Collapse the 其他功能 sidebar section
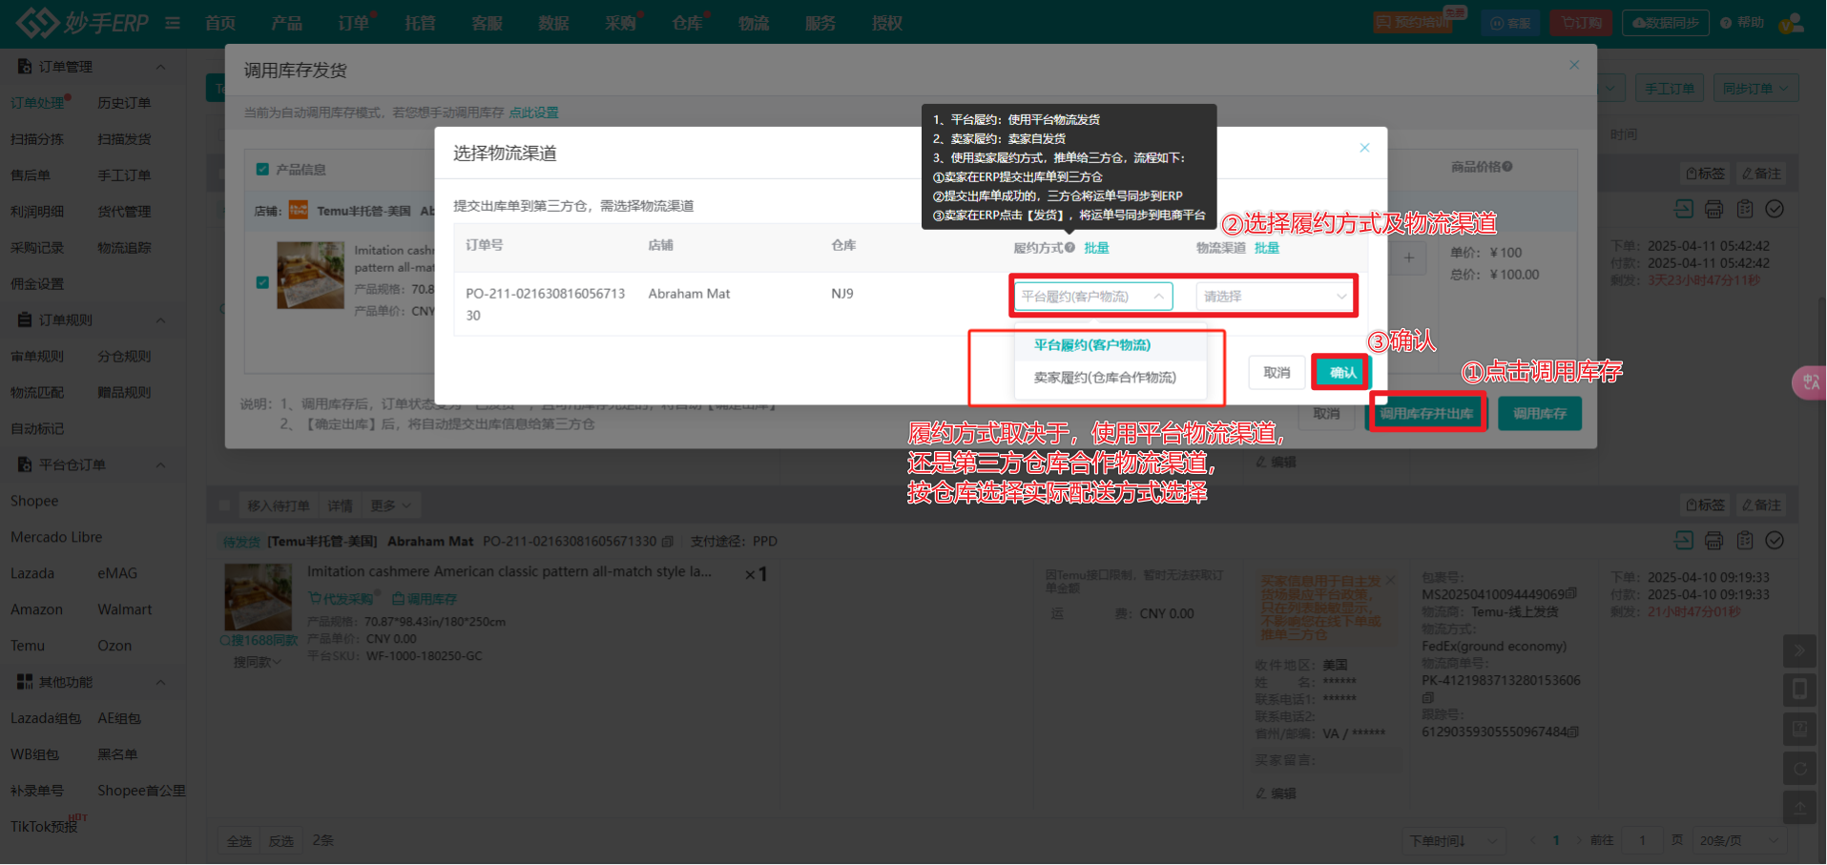The width and height of the screenshot is (1827, 865). 160,683
